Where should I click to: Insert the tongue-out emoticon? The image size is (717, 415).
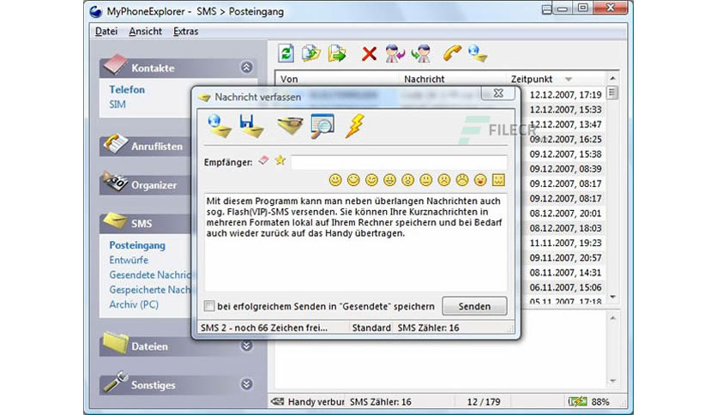480,180
